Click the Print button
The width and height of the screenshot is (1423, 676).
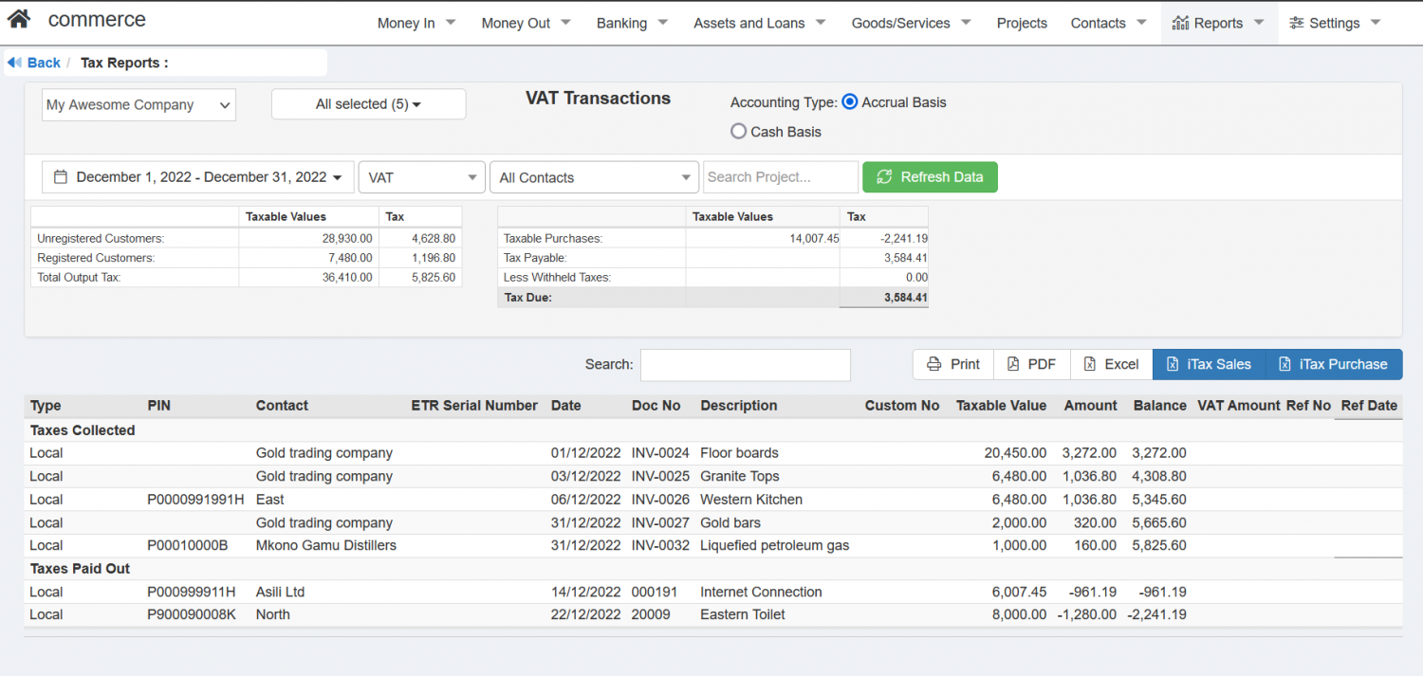(953, 364)
